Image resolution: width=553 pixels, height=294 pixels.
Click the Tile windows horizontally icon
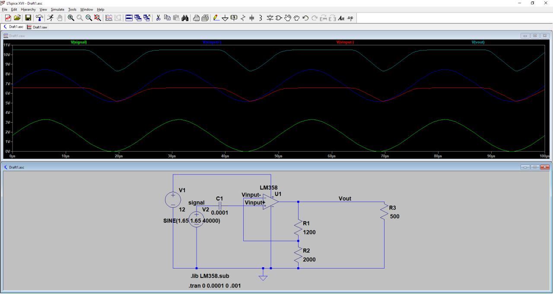click(x=129, y=18)
